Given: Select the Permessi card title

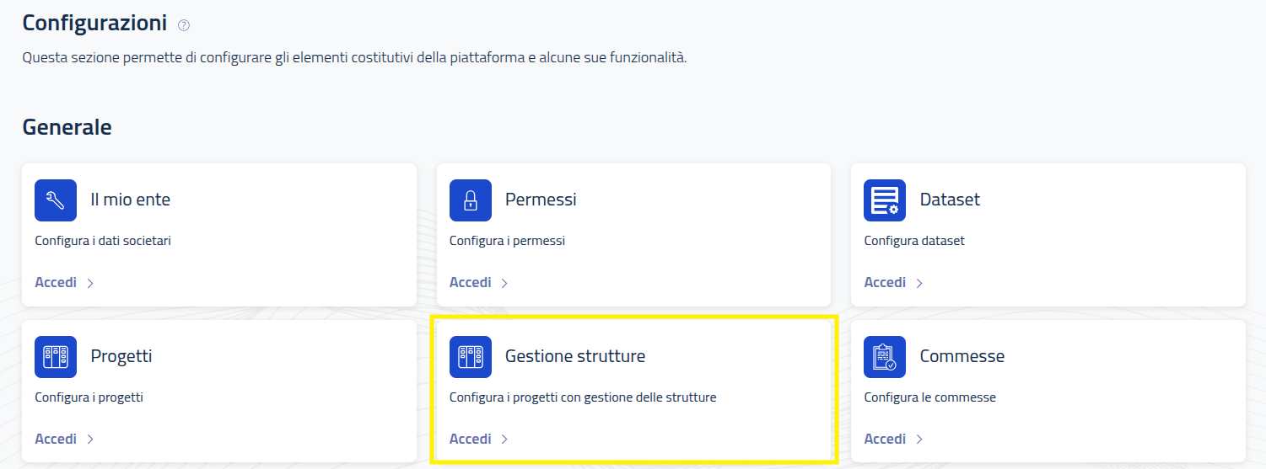Looking at the screenshot, I should (x=541, y=200).
